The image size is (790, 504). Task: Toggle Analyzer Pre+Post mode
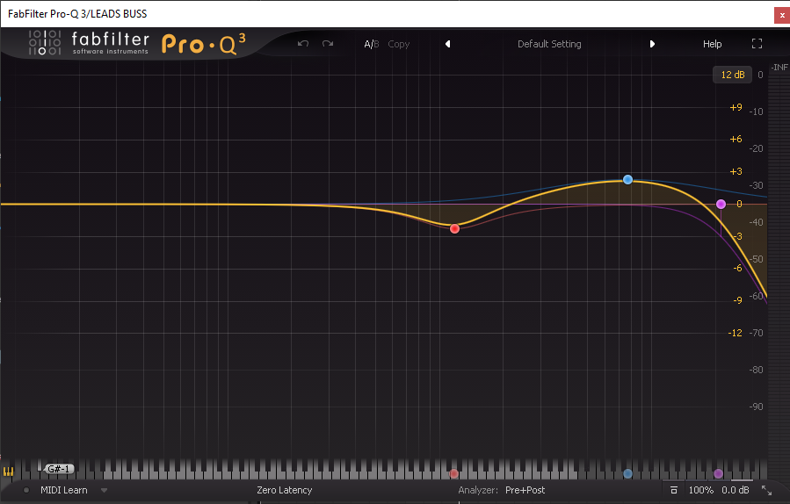[525, 490]
